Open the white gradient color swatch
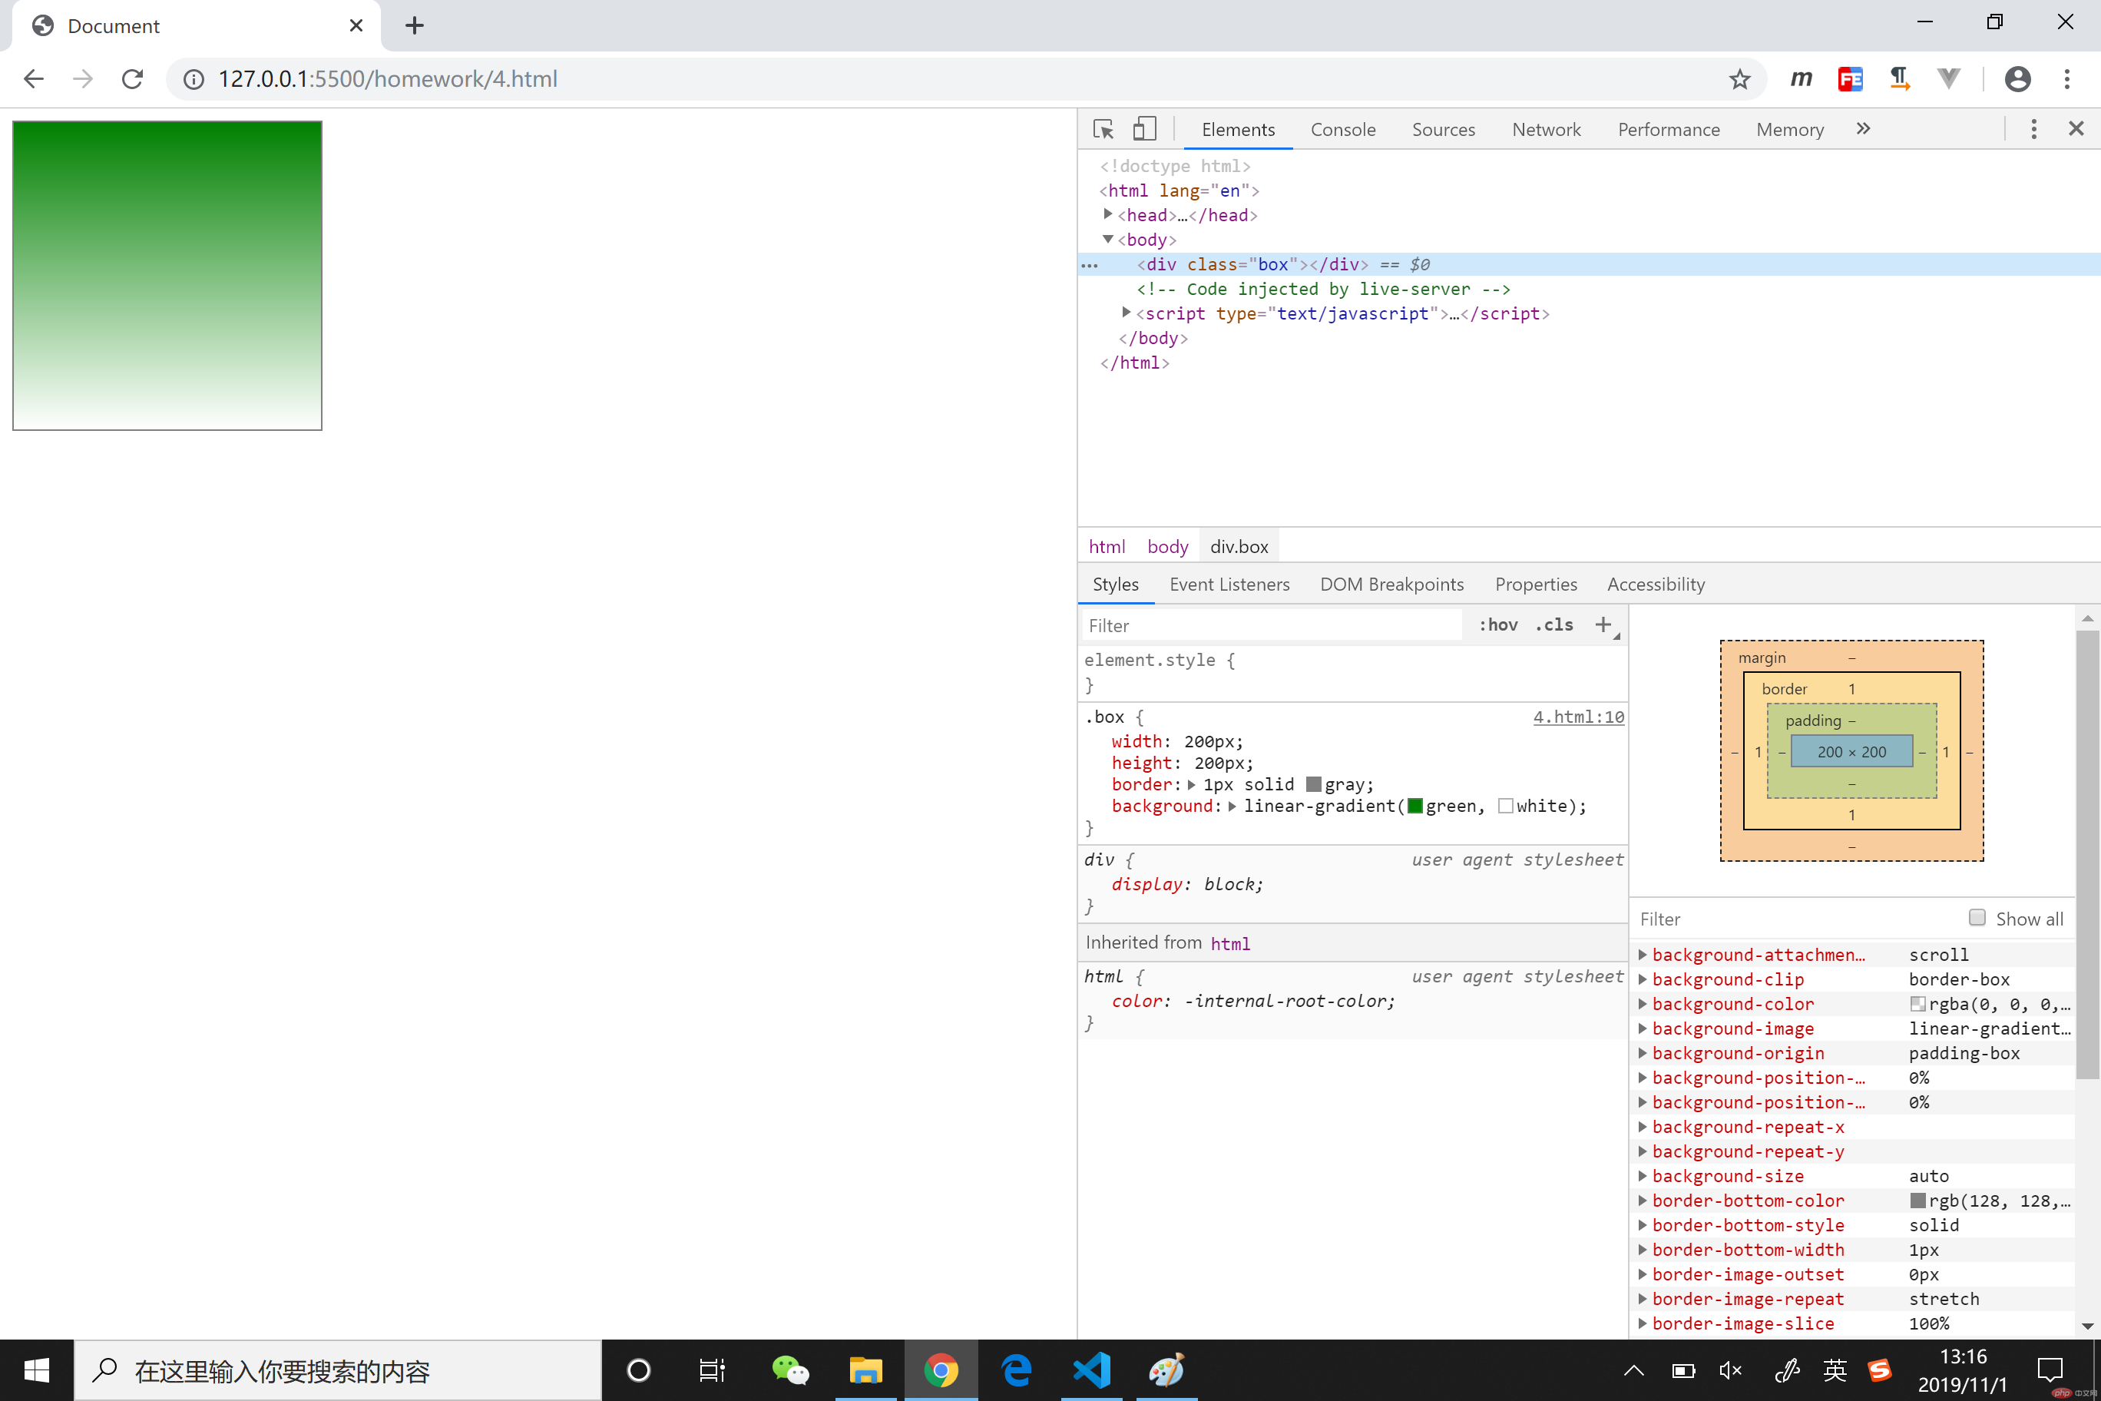This screenshot has height=1401, width=2101. (x=1506, y=806)
